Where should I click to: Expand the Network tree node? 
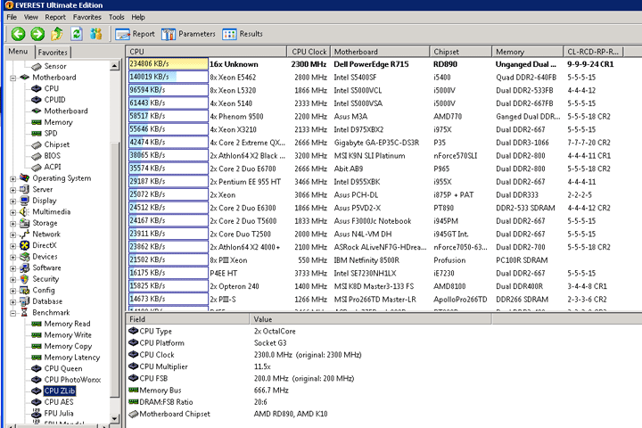point(13,235)
